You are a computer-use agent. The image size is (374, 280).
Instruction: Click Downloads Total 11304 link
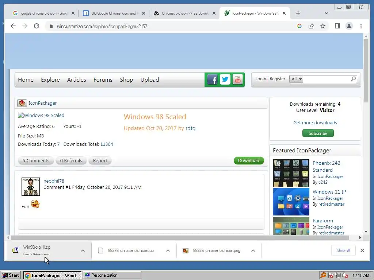[x=107, y=144]
